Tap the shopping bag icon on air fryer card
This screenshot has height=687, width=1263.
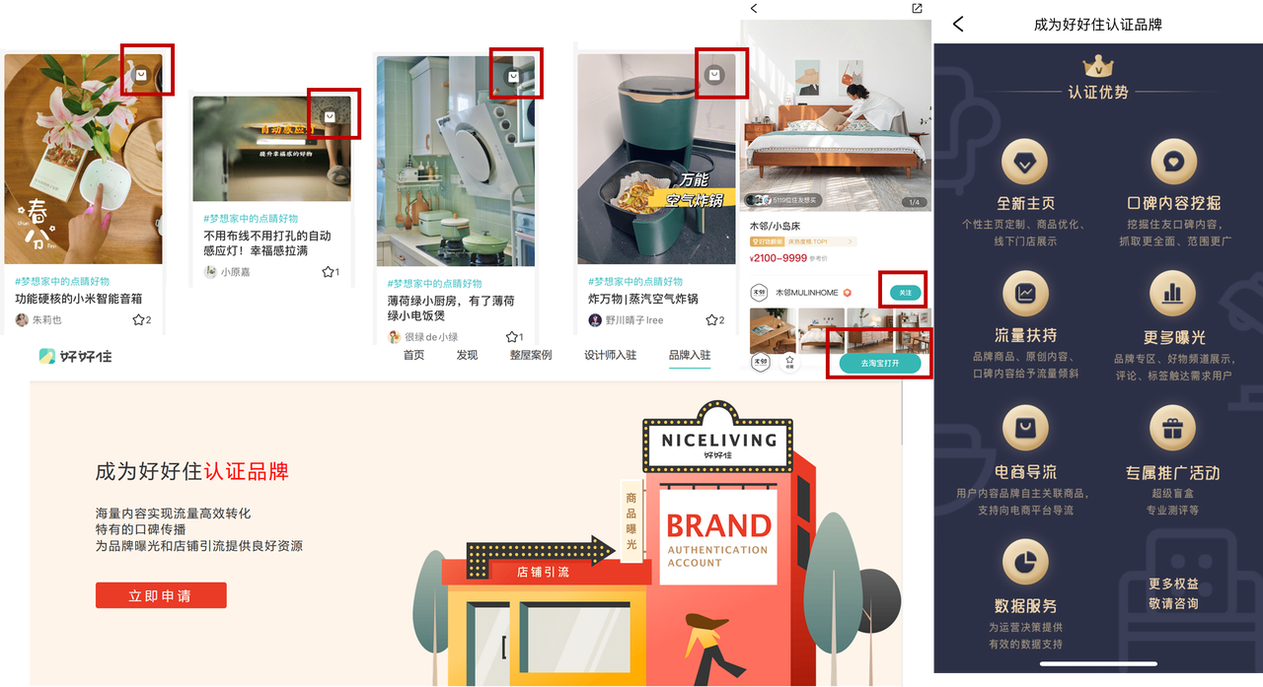click(714, 75)
